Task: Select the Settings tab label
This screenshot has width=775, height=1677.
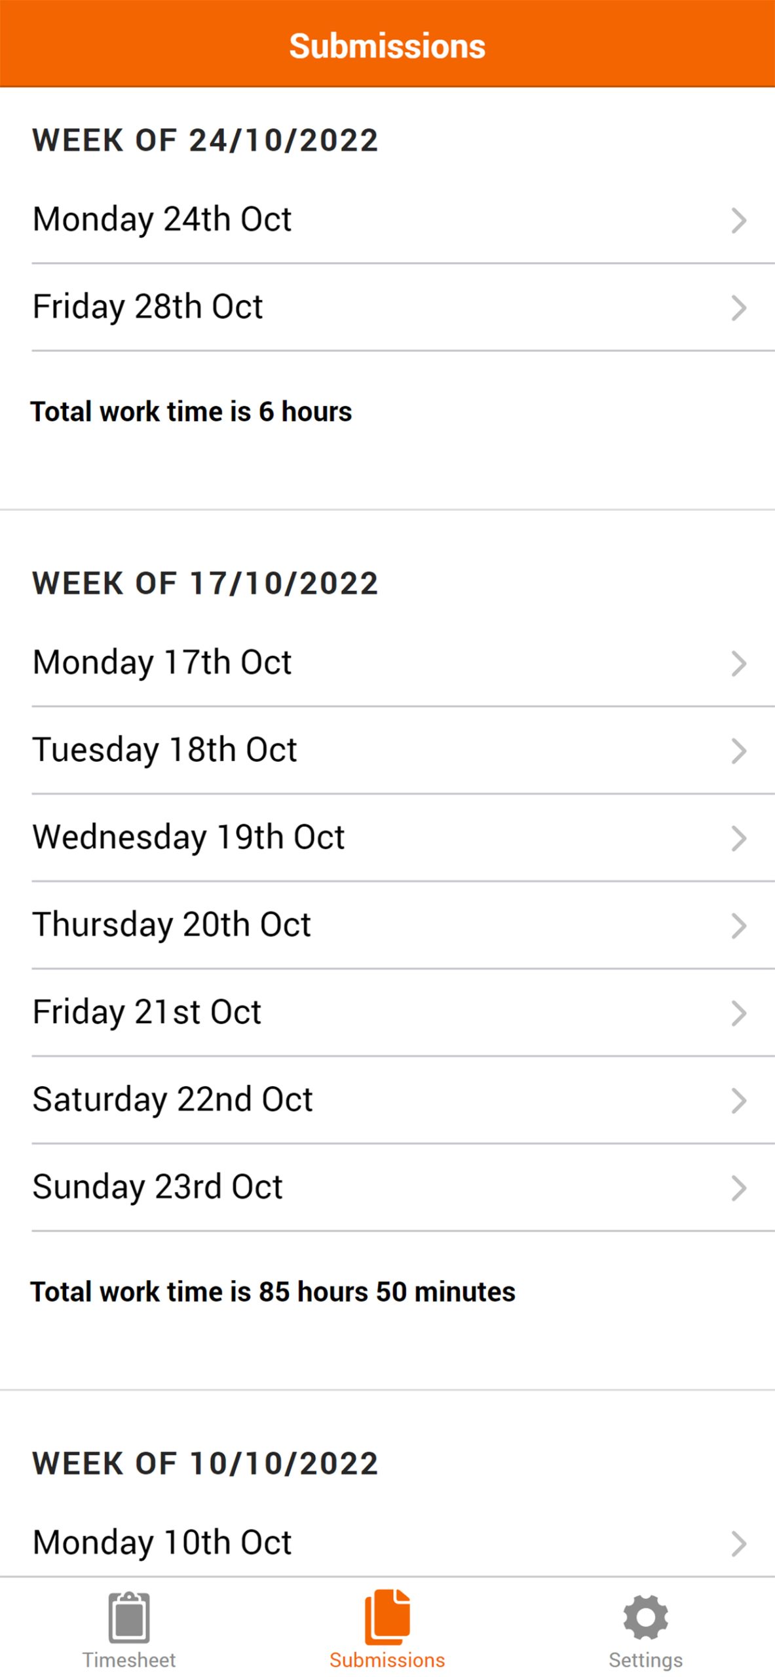Action: coord(645,1659)
